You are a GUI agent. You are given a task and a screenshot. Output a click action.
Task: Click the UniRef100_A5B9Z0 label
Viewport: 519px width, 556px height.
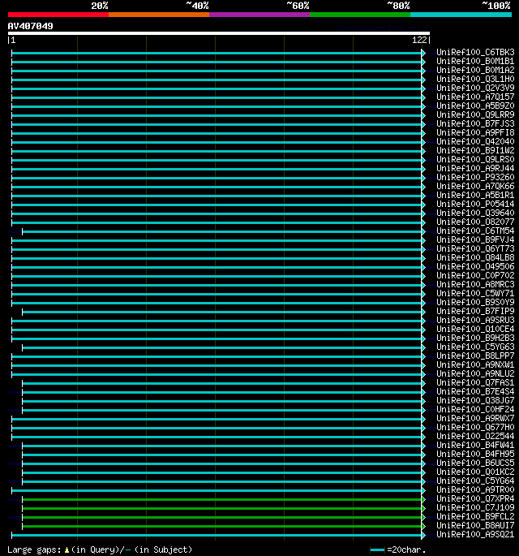point(475,106)
